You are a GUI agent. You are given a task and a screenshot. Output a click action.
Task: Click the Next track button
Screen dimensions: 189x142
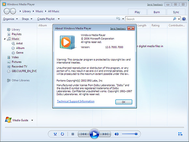[105, 134]
